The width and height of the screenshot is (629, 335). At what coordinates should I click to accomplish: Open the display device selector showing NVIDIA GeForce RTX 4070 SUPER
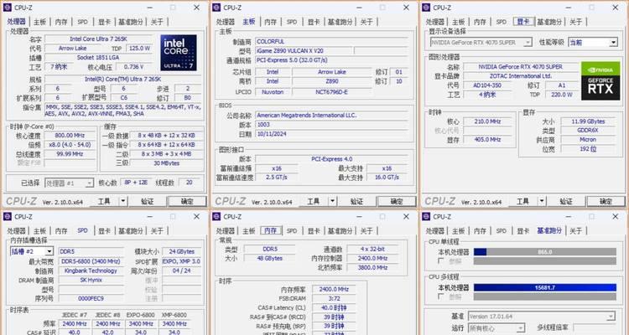click(481, 42)
